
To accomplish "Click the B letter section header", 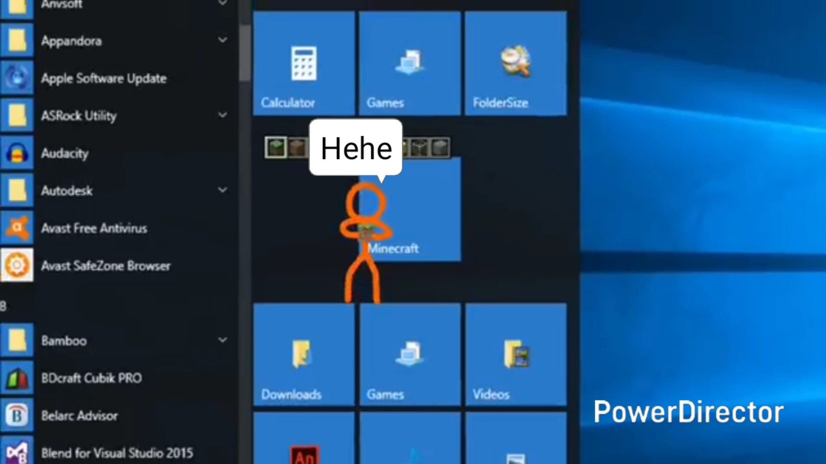I will point(3,306).
